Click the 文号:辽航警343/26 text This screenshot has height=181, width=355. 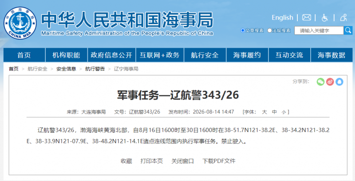[137, 112]
